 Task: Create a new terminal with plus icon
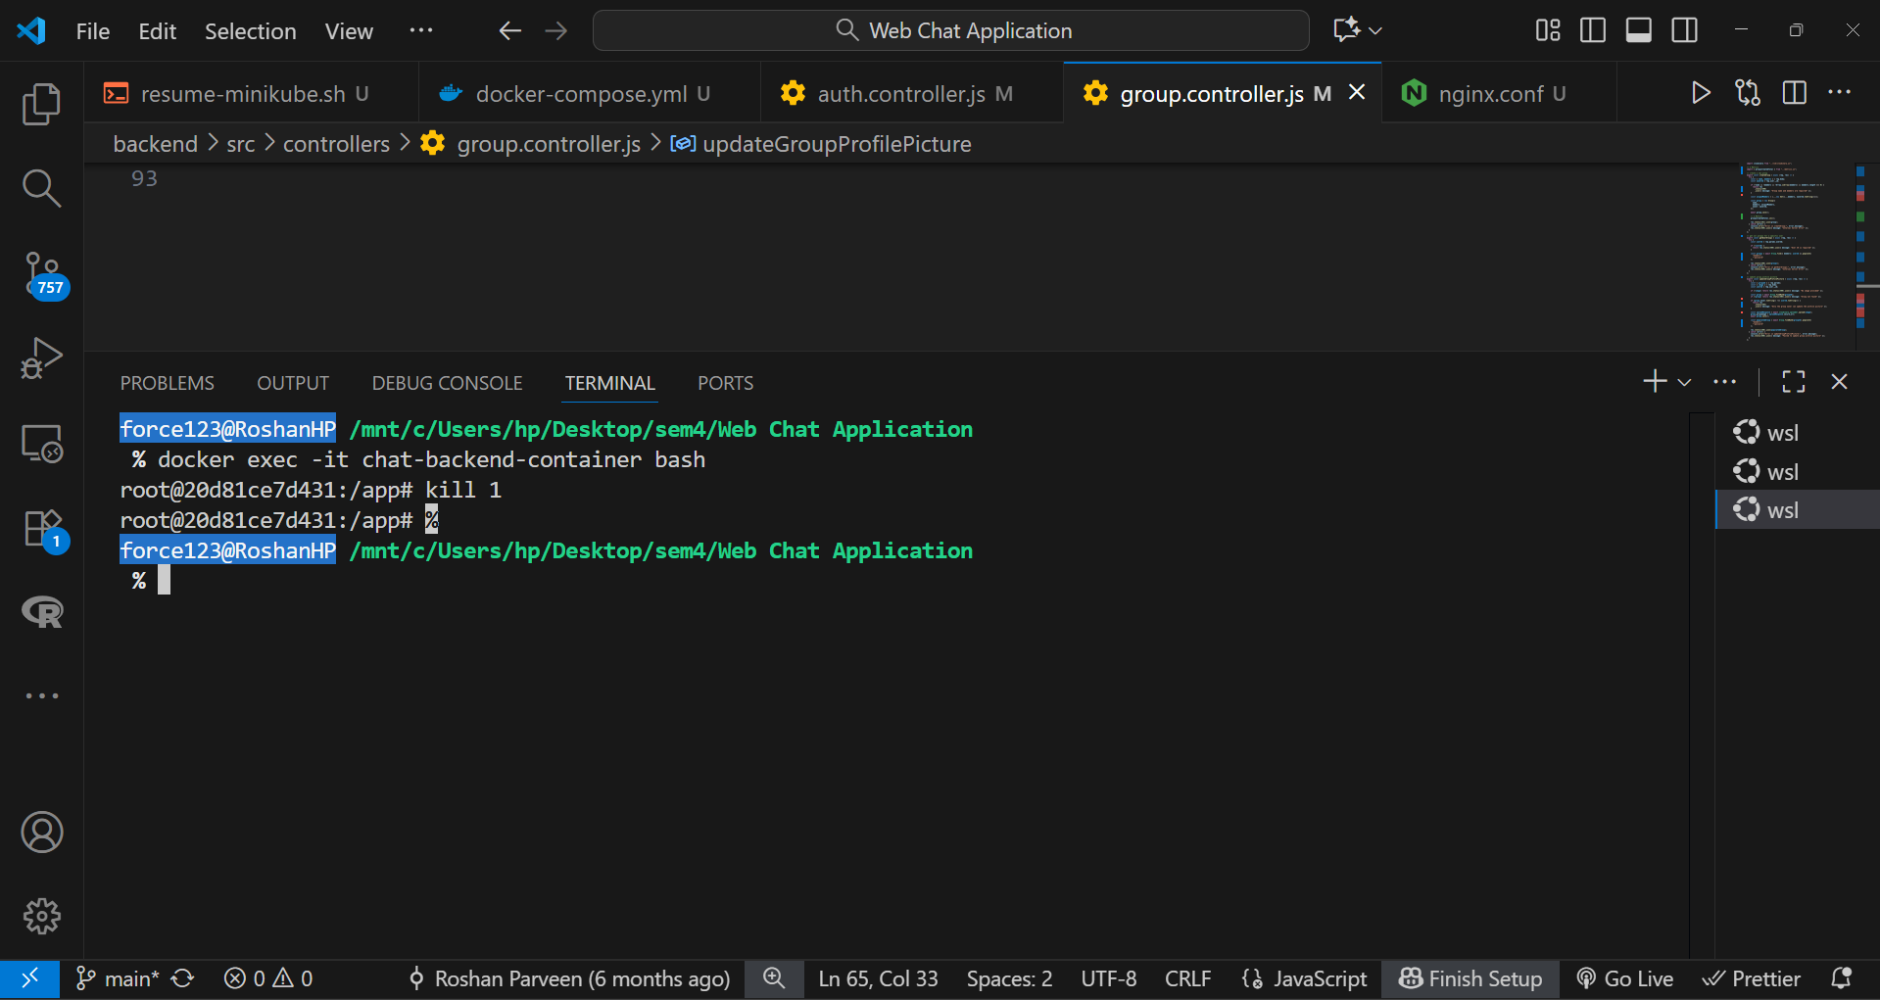point(1655,381)
